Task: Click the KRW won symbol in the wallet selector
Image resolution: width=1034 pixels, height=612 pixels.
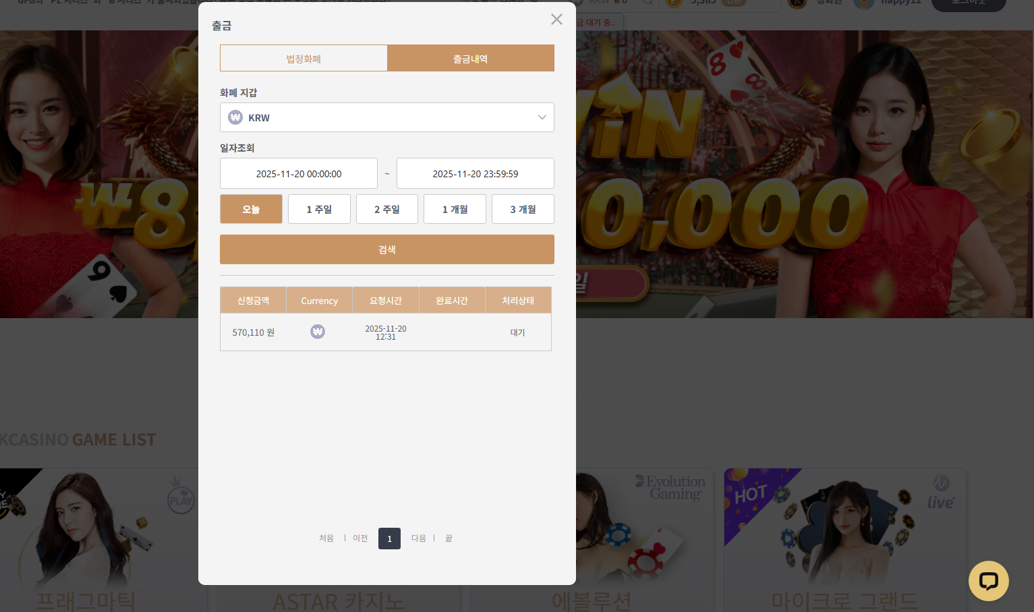Action: [235, 117]
